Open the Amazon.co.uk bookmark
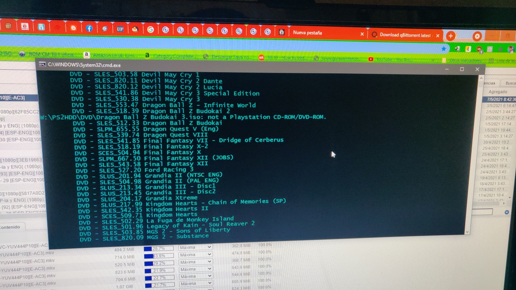 (x=109, y=55)
